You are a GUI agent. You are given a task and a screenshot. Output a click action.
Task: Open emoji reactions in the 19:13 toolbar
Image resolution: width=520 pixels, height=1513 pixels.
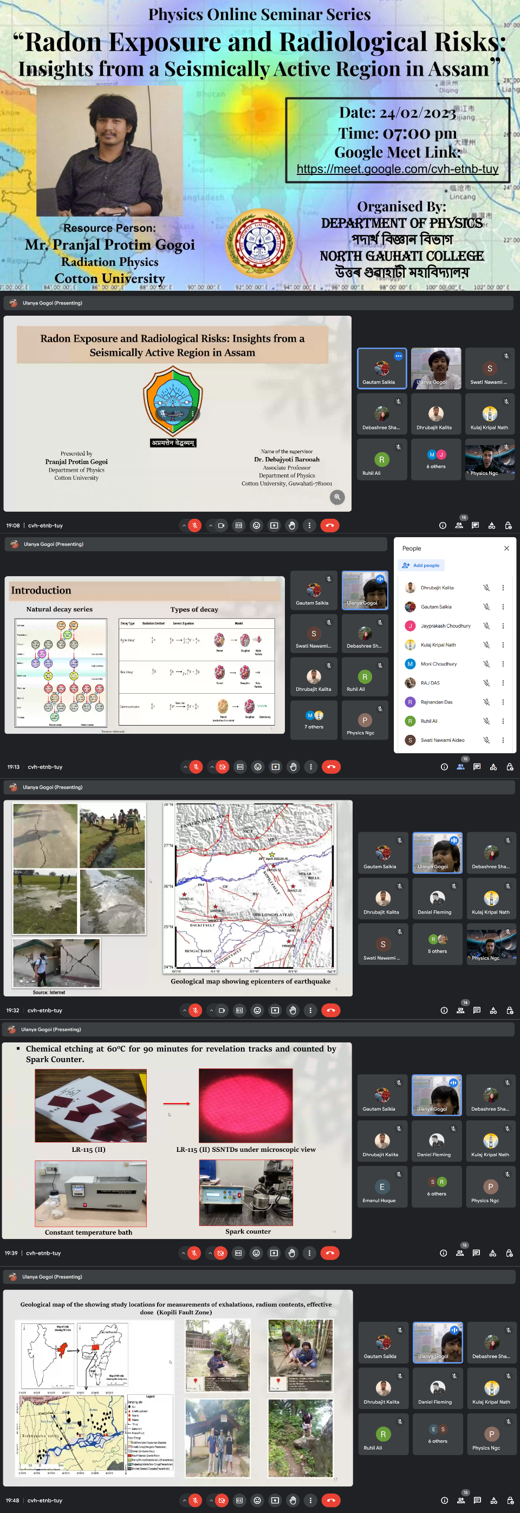pyautogui.click(x=257, y=766)
